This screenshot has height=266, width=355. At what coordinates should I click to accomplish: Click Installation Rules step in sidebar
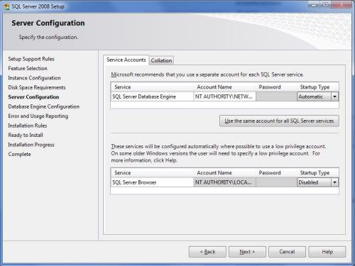[28, 126]
